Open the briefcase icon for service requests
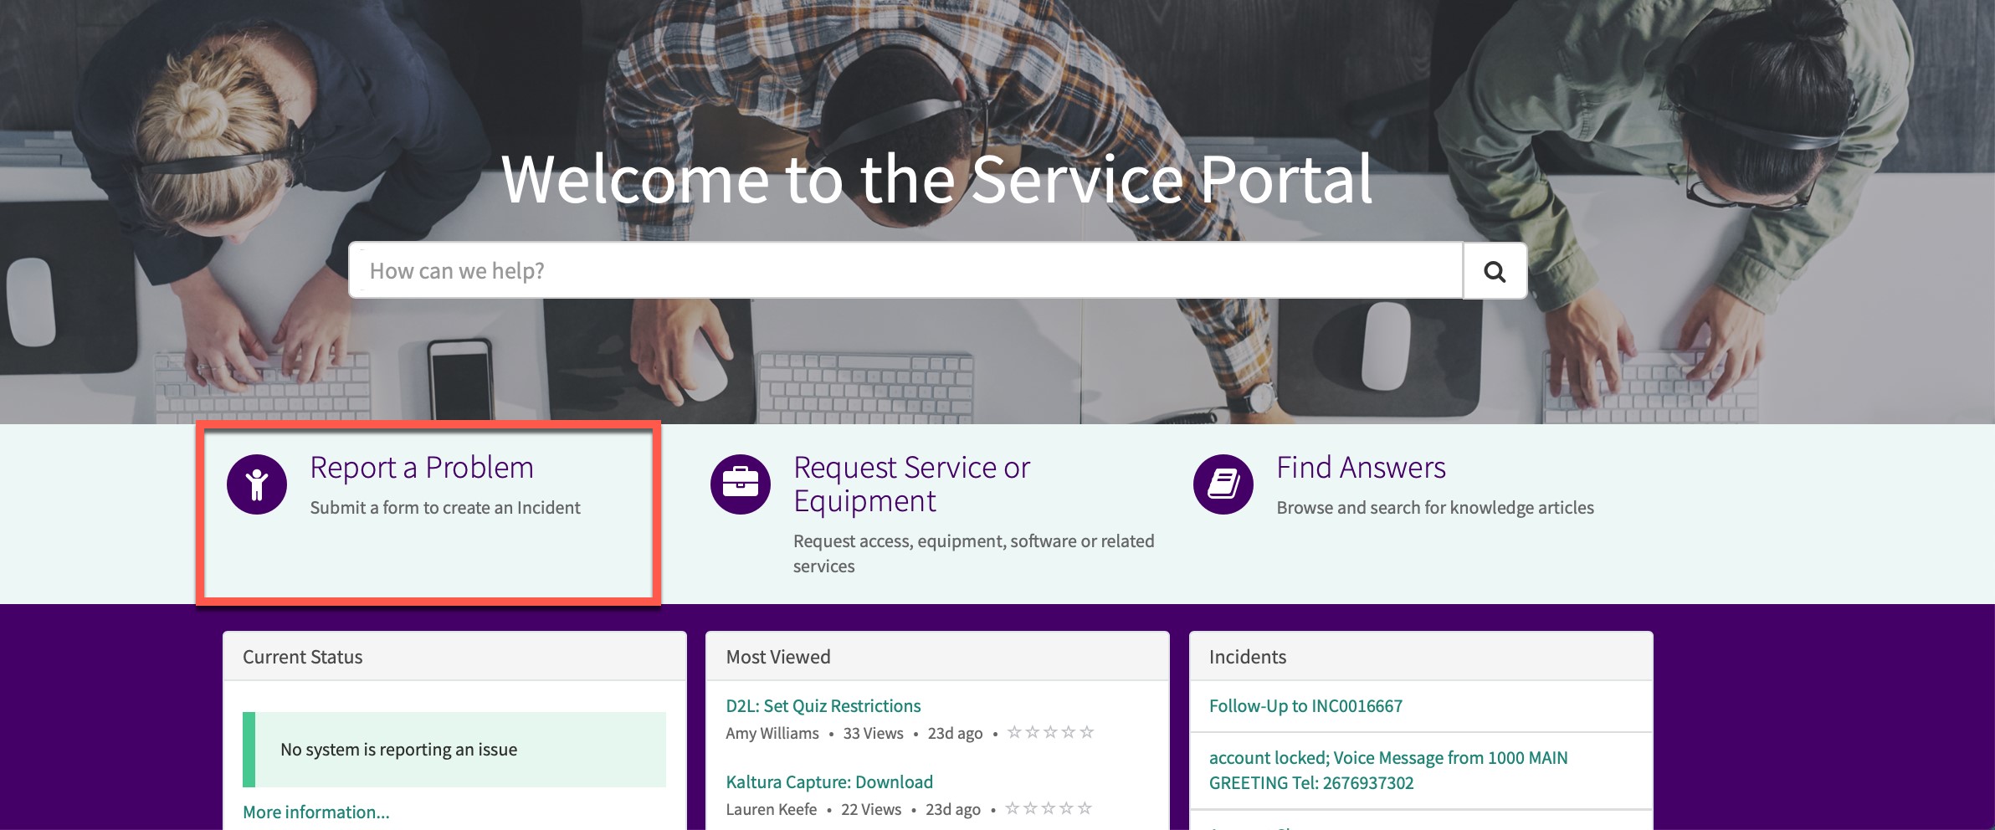The height and width of the screenshot is (830, 1995). click(740, 484)
